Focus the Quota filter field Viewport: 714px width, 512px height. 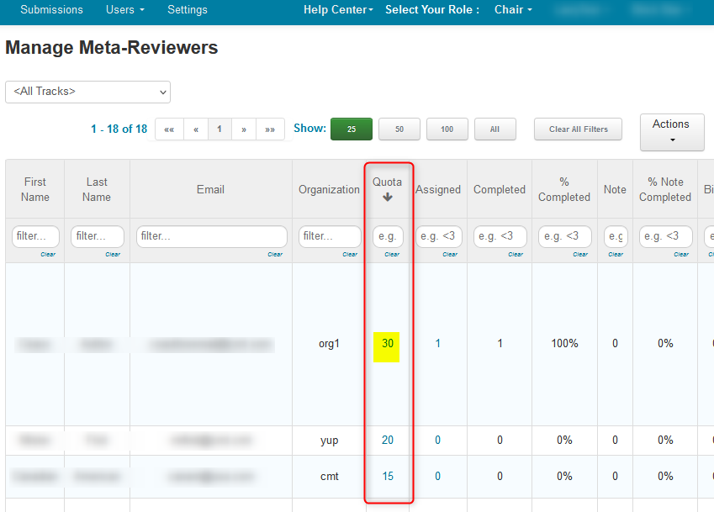click(x=388, y=236)
